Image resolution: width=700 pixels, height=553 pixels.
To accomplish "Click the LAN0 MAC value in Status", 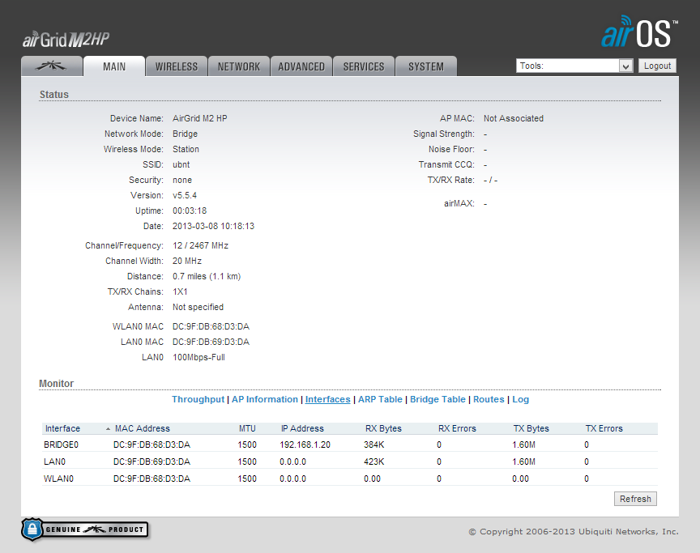I will [x=211, y=342].
